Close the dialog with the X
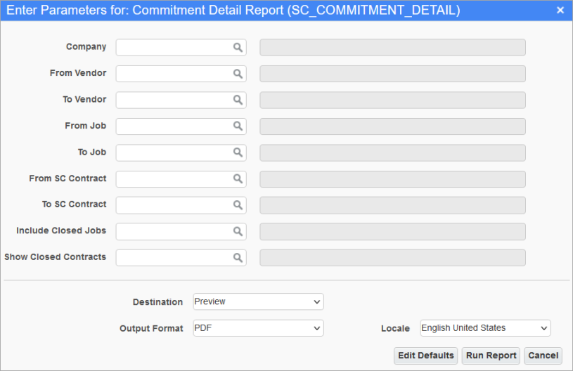Screen dimensions: 573x371 click(x=560, y=11)
